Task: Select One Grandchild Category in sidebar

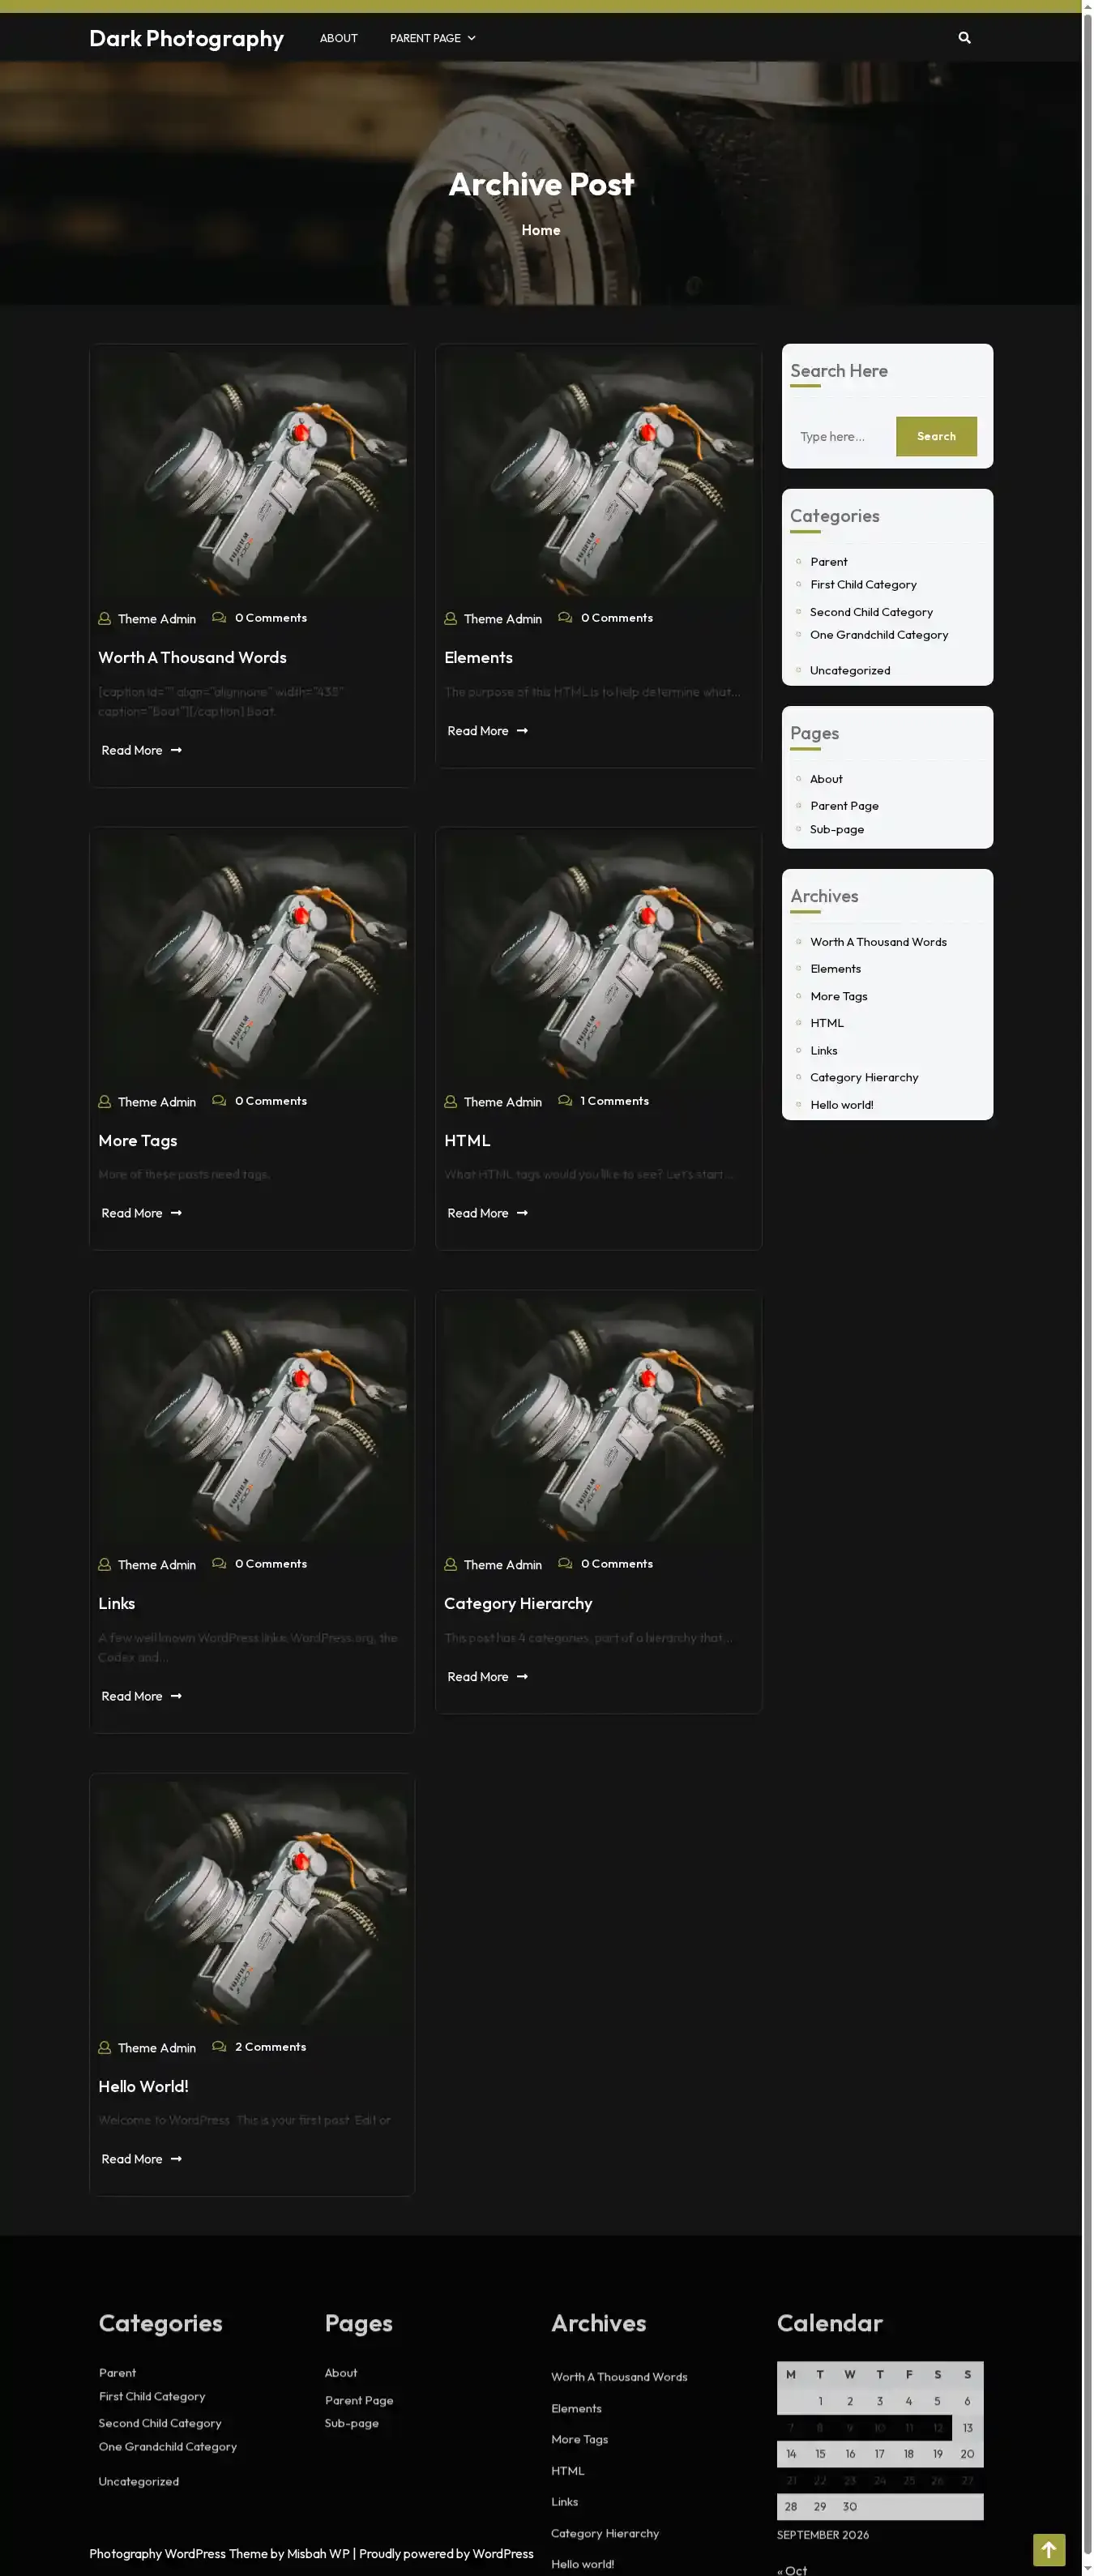Action: tap(879, 635)
